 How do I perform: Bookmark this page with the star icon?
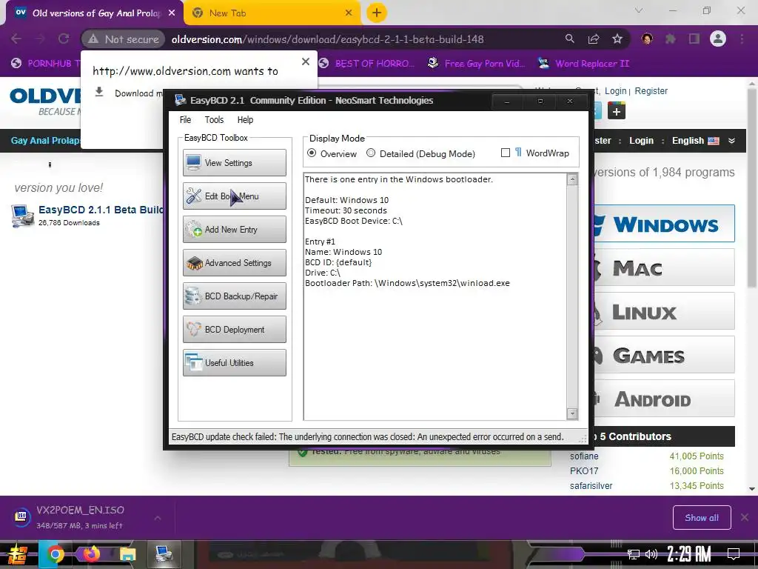point(617,39)
